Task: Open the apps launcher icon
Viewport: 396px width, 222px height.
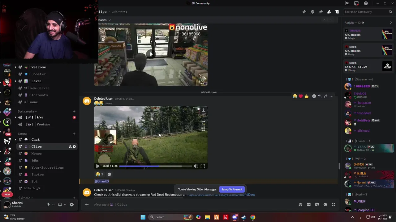Action: point(334,204)
